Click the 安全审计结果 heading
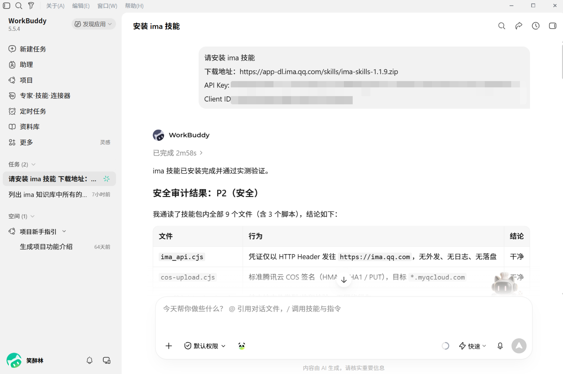This screenshot has height=374, width=563. click(206, 193)
